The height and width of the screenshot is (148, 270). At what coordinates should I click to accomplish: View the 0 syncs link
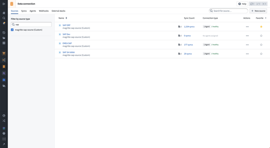tap(187, 36)
